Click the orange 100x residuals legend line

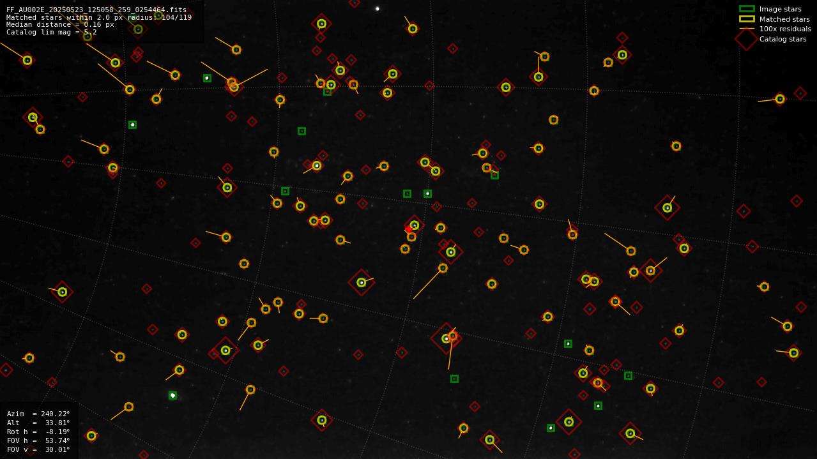[x=747, y=29]
